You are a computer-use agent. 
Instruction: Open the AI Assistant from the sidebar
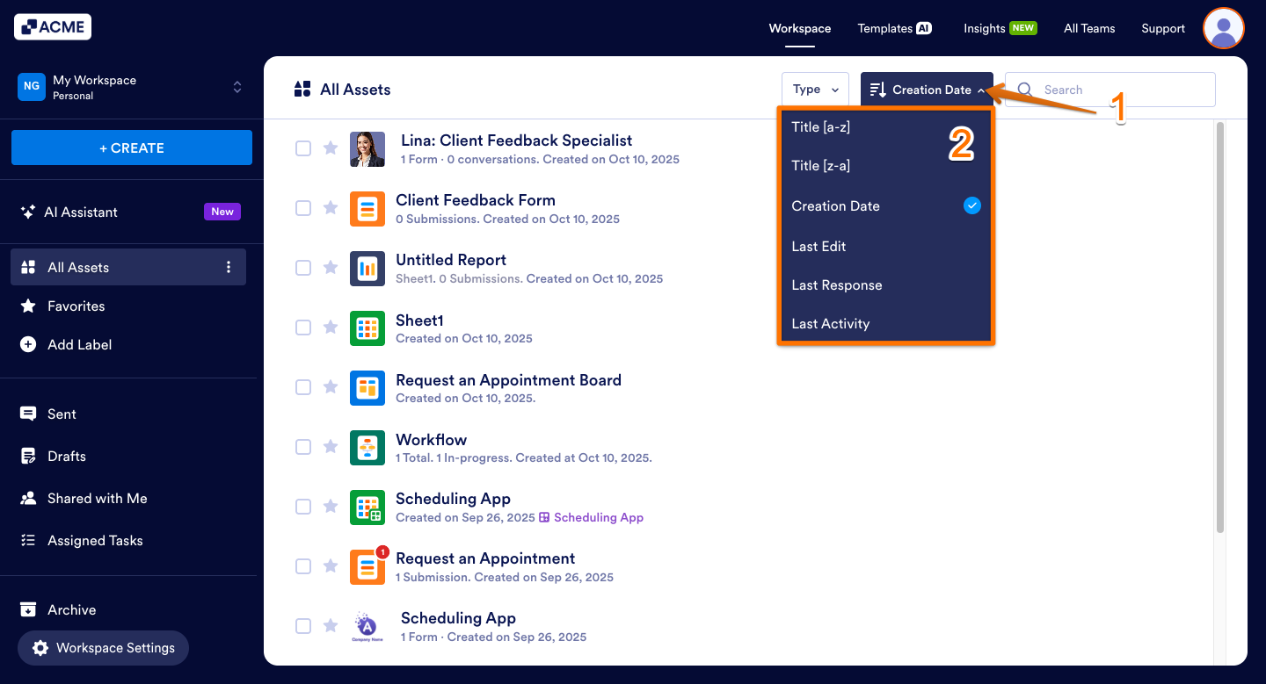point(30,212)
